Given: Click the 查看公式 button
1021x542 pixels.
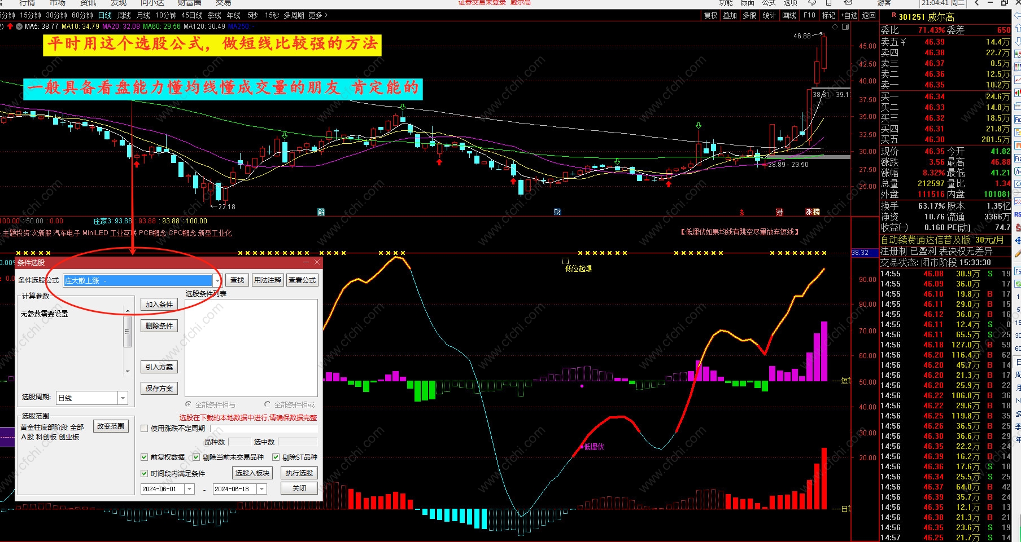Looking at the screenshot, I should (x=302, y=280).
